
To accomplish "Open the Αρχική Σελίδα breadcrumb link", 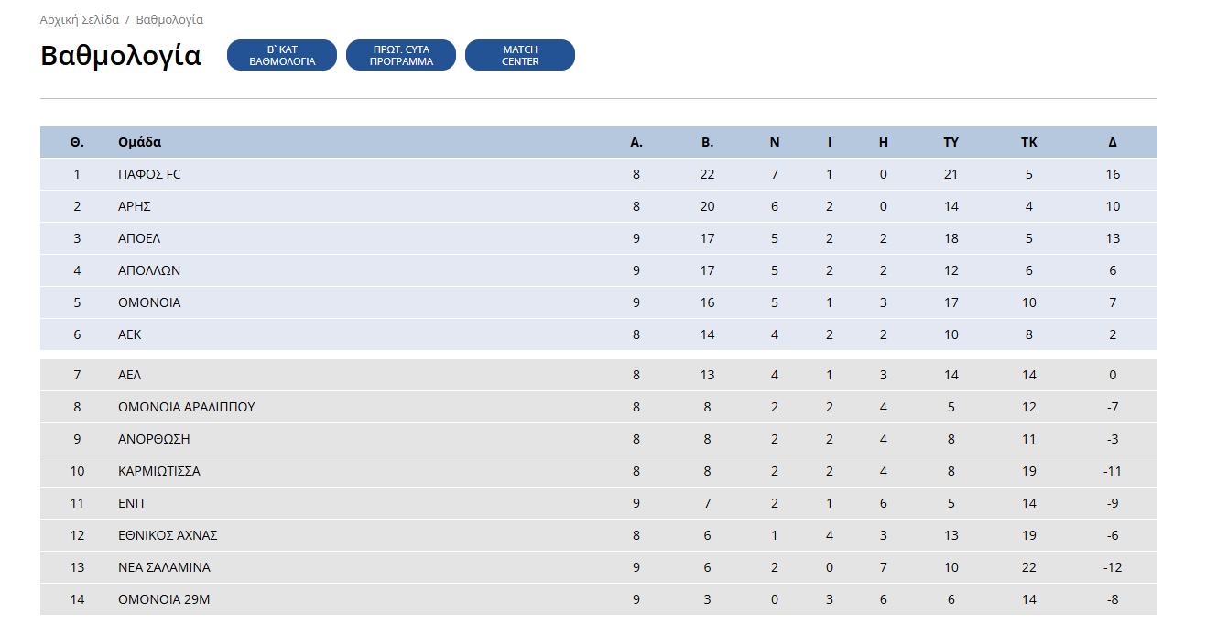I will [80, 19].
